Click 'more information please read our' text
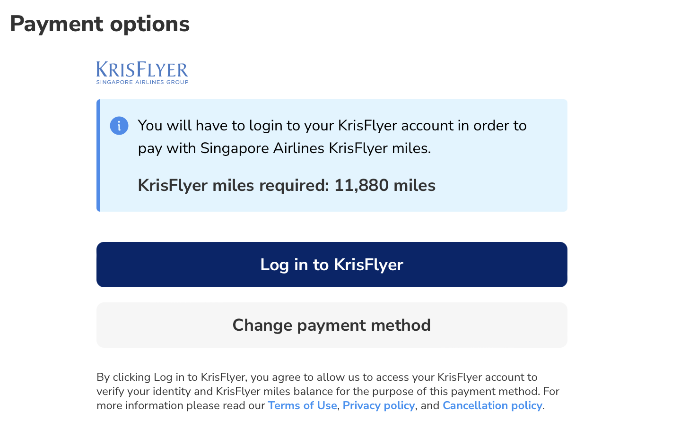The width and height of the screenshot is (680, 429). click(181, 405)
